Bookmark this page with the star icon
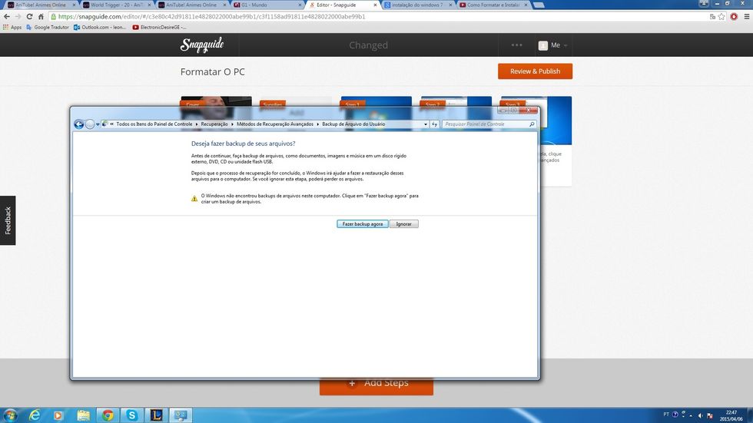The image size is (753, 423). coord(721,16)
